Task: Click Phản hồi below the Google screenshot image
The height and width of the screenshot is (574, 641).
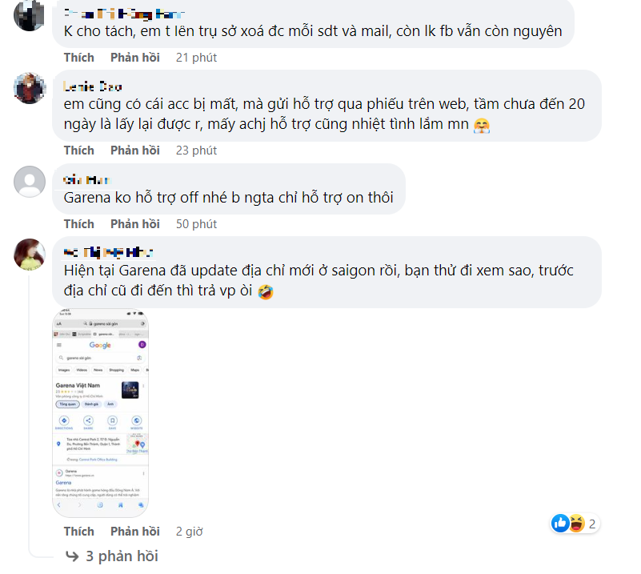Action: coord(135,532)
